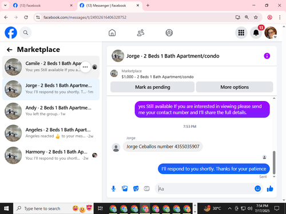View site information icon in address bar
The width and height of the screenshot is (286, 214).
pyautogui.click(x=38, y=17)
